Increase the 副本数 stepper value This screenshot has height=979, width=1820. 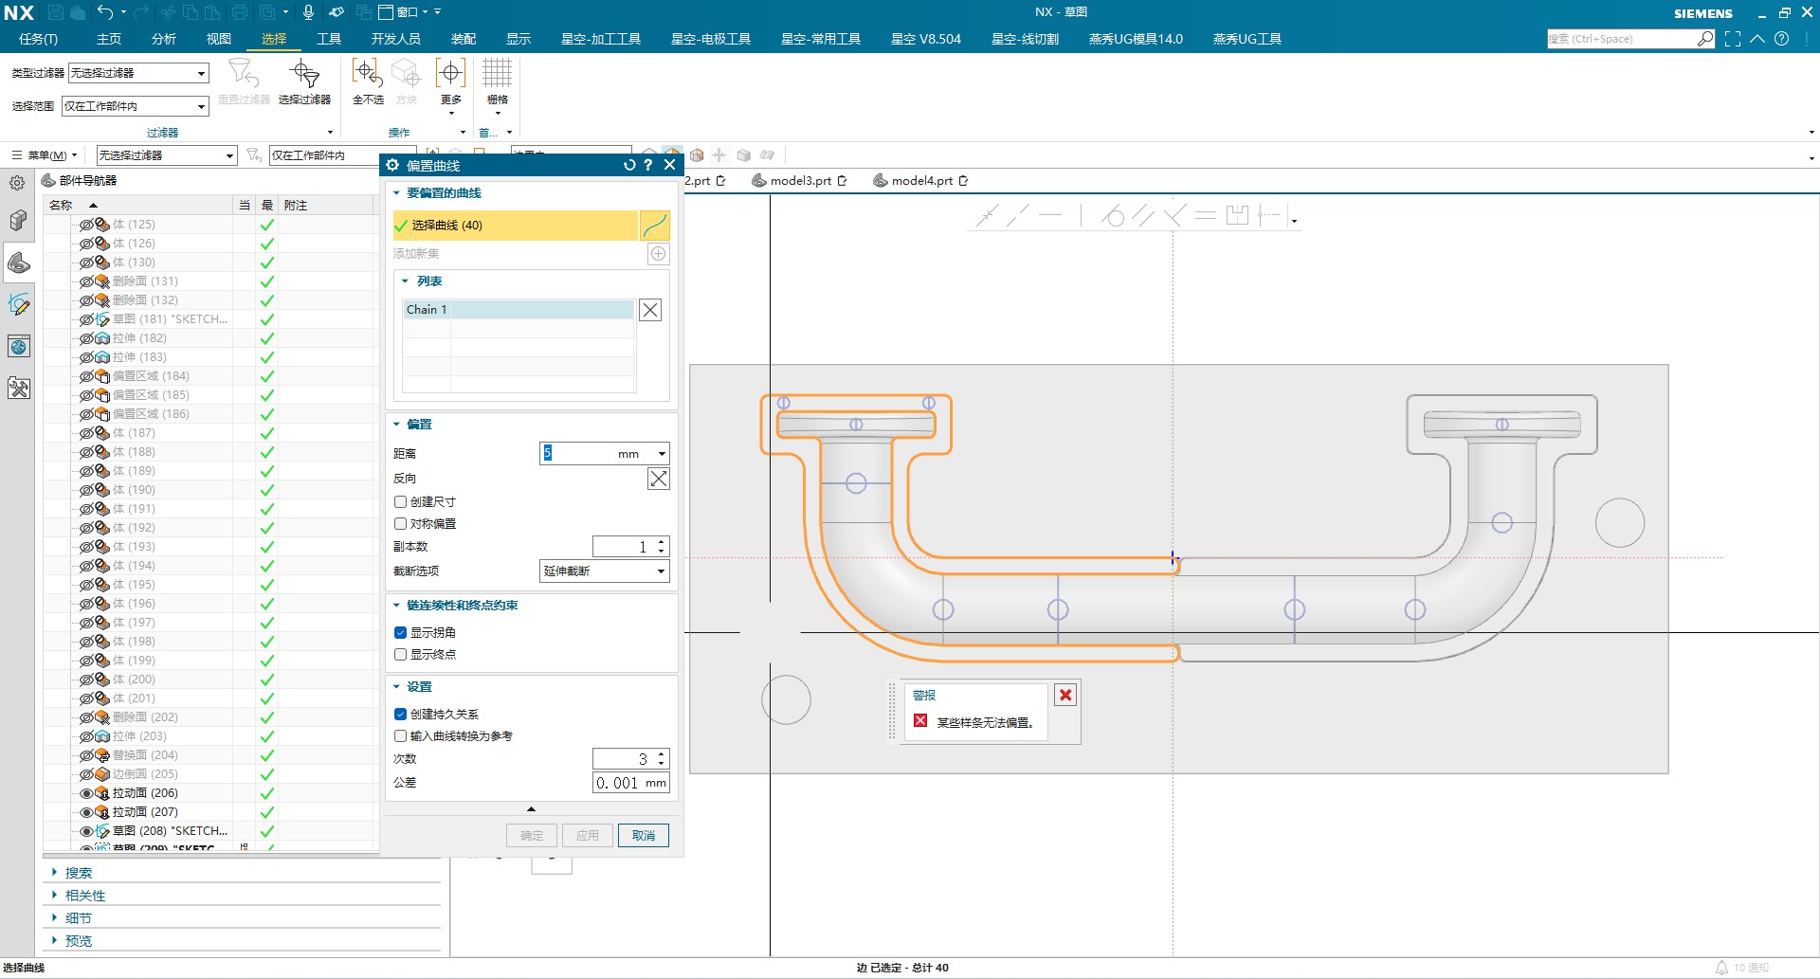tap(662, 542)
